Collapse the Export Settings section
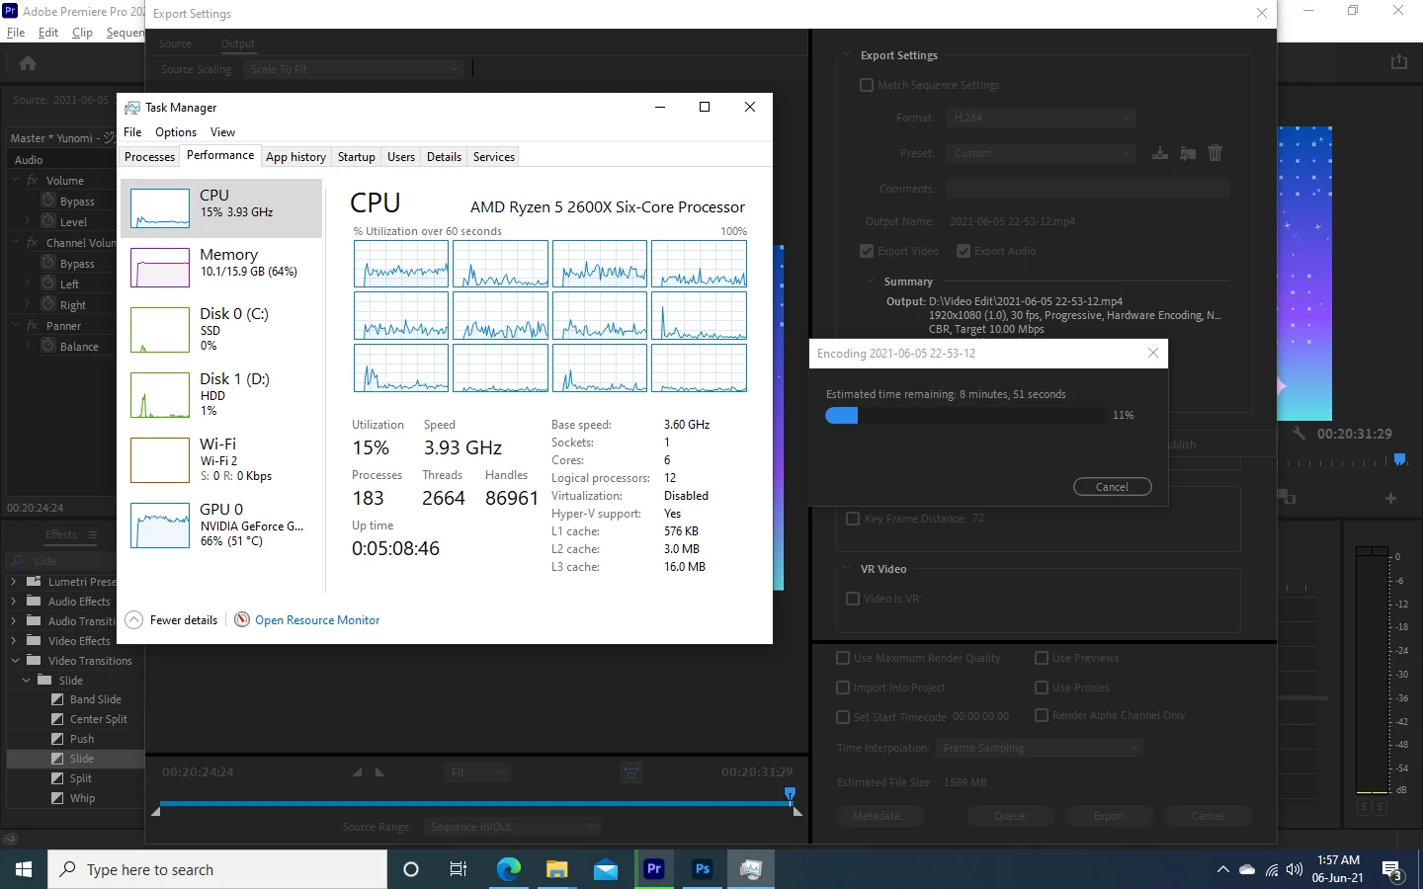Screen dimensions: 1423x889 tap(847, 55)
